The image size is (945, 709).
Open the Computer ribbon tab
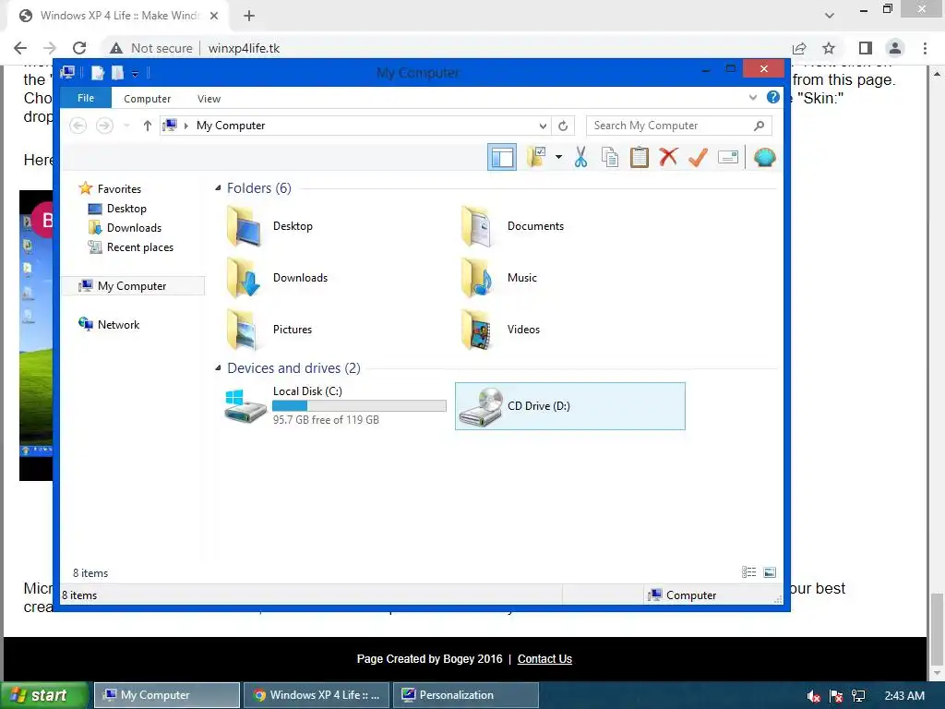(147, 98)
